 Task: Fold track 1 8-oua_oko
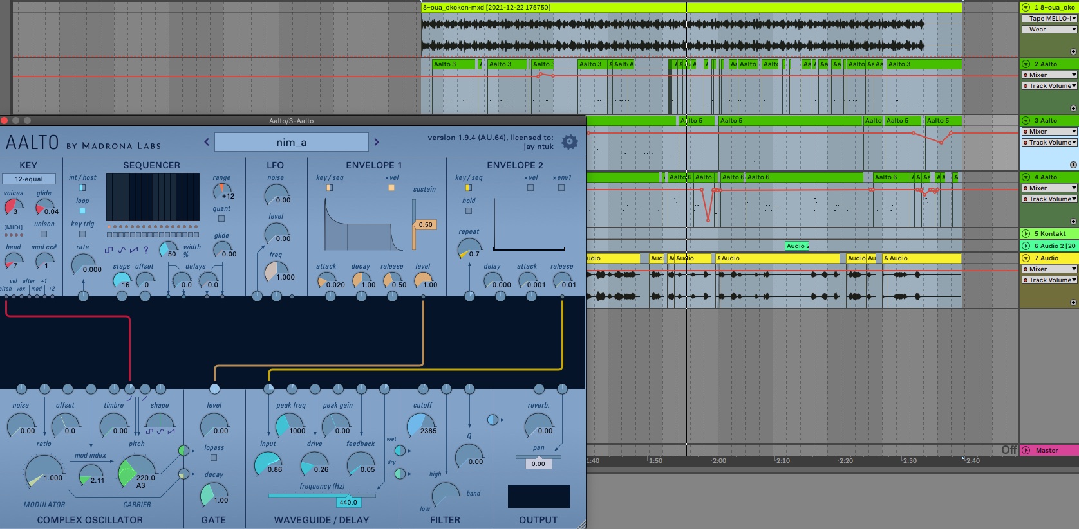[x=1026, y=8]
